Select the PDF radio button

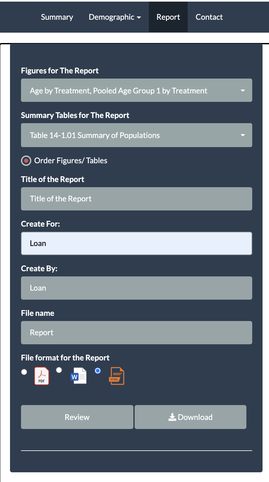pyautogui.click(x=24, y=372)
